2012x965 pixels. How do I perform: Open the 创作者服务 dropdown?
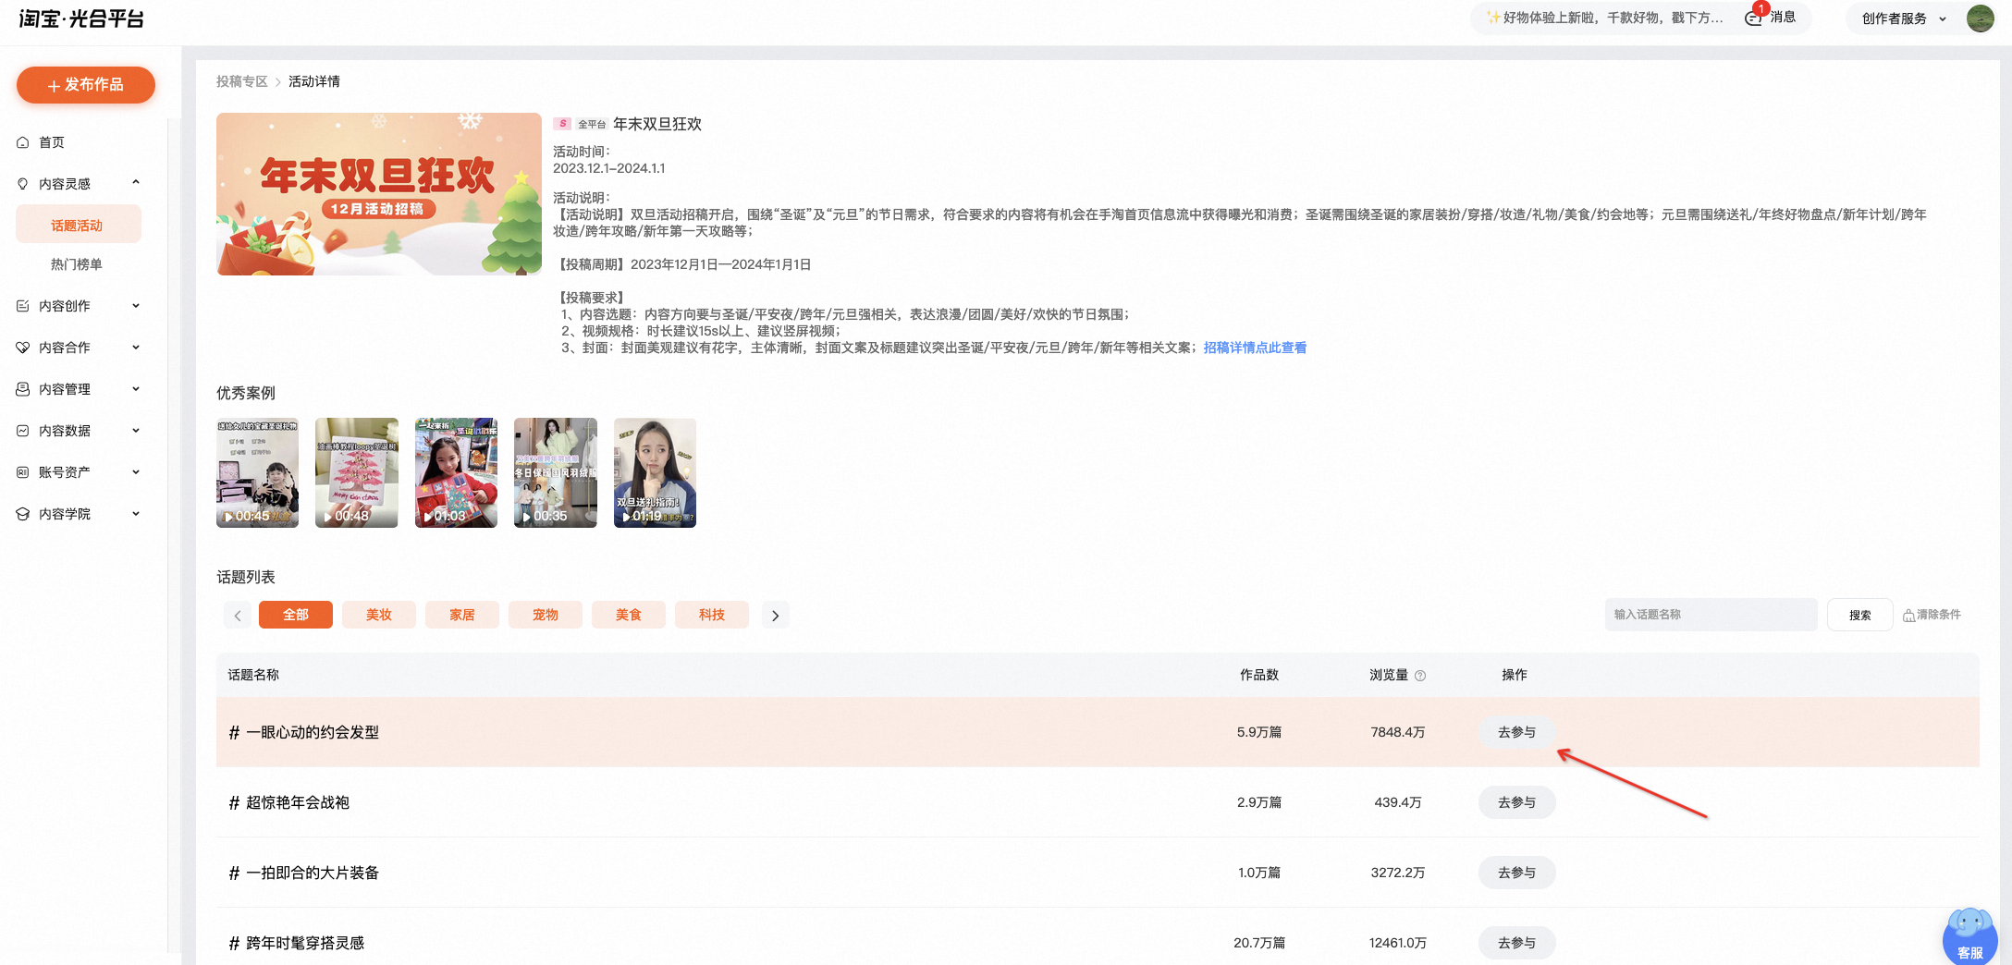pyautogui.click(x=1904, y=18)
